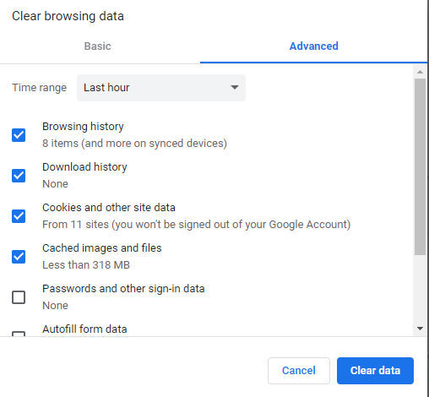This screenshot has height=397, width=429.
Task: Click the Browsing history label text
Action: coord(83,127)
